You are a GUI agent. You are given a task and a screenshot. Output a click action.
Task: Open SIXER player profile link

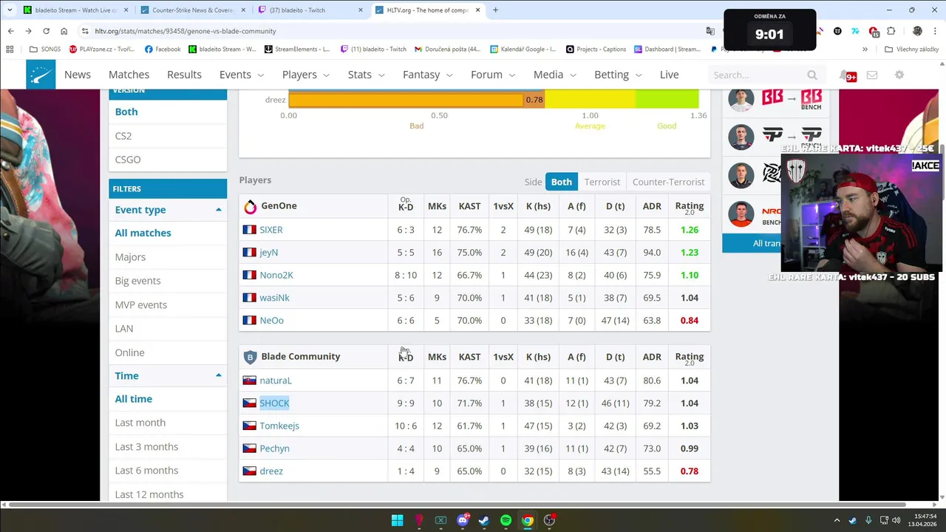271,230
